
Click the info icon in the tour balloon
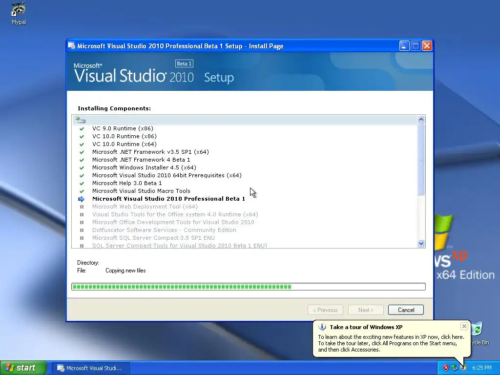(x=322, y=327)
